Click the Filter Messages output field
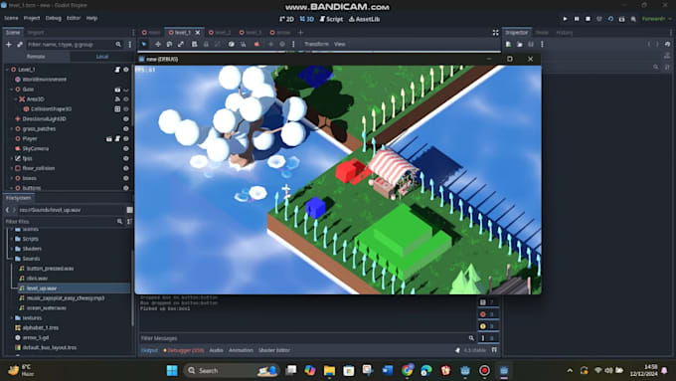This screenshot has height=381, width=676. coord(307,338)
